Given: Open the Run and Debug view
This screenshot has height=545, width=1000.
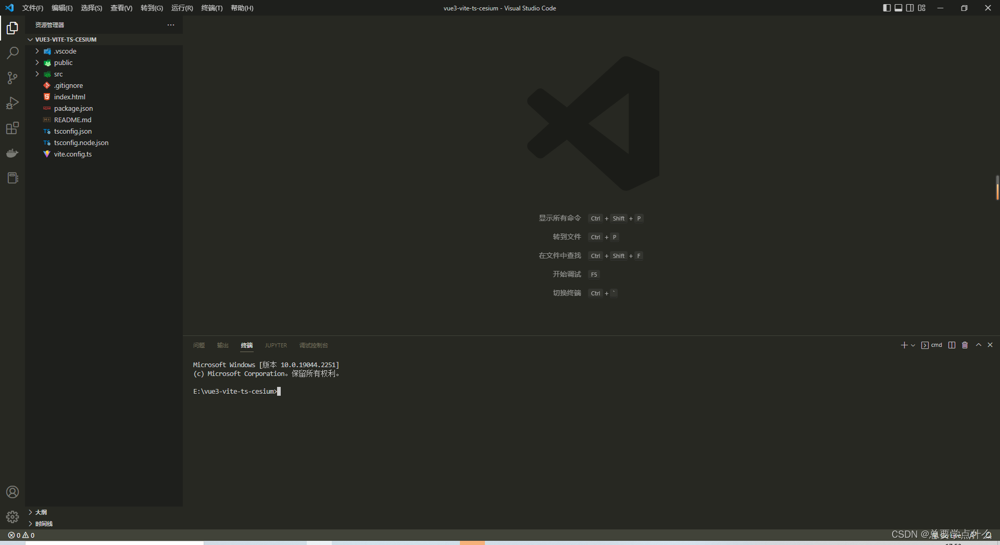Looking at the screenshot, I should point(12,103).
